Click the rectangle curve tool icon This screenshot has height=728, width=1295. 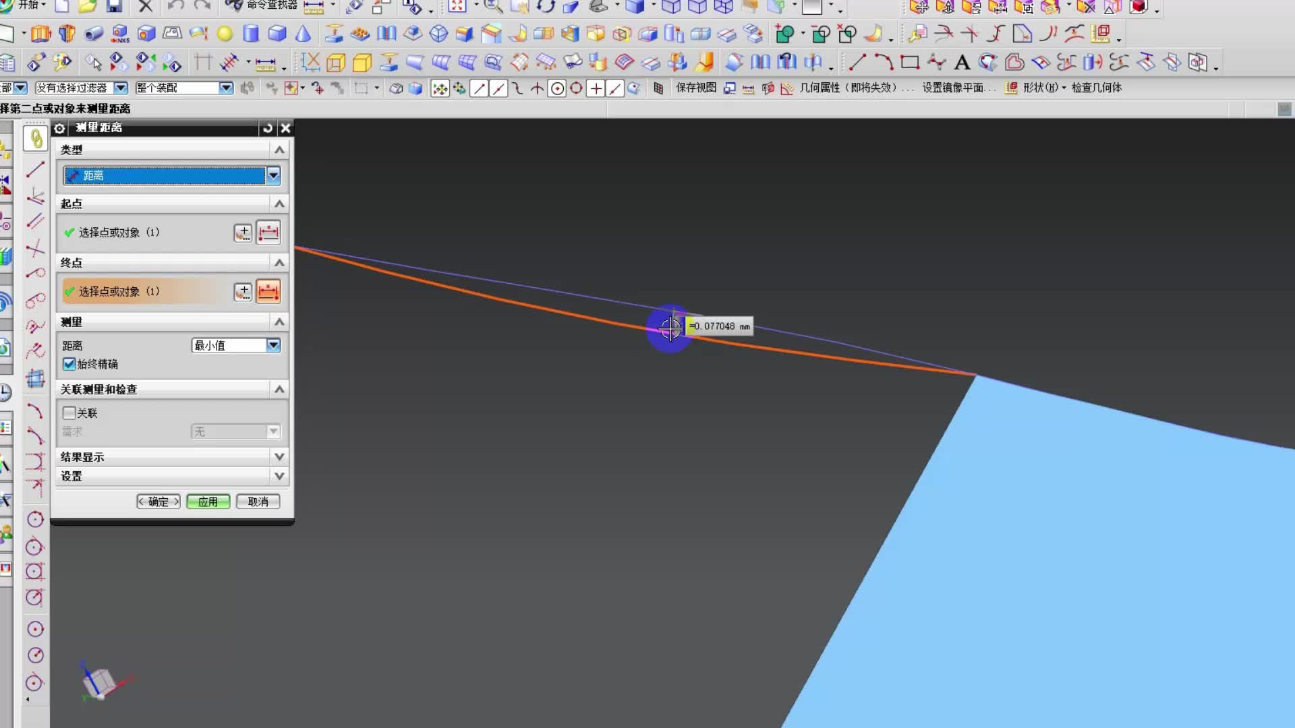tap(910, 63)
